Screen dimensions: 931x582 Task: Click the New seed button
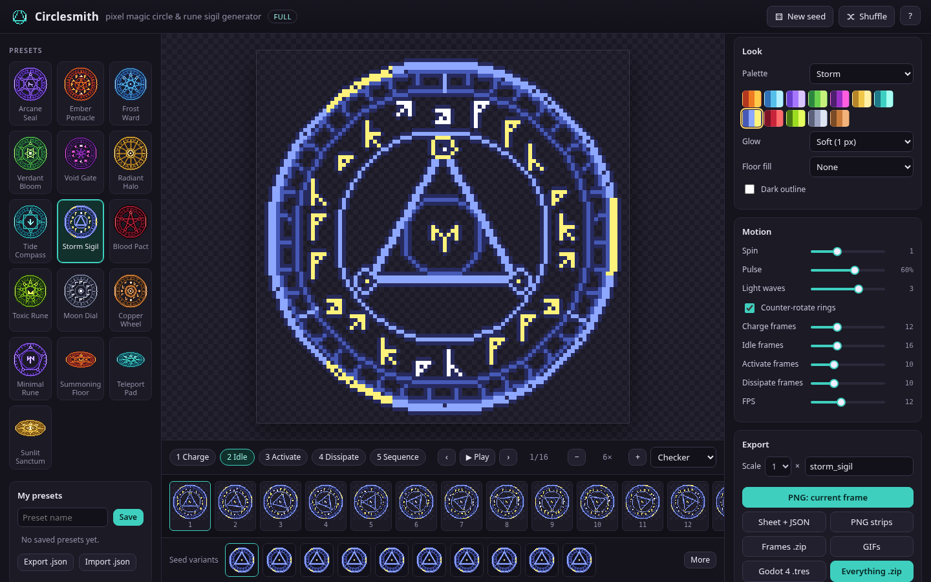[x=800, y=16]
